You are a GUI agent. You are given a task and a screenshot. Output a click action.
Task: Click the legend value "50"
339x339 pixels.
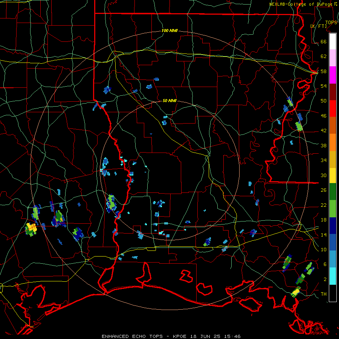(324, 101)
